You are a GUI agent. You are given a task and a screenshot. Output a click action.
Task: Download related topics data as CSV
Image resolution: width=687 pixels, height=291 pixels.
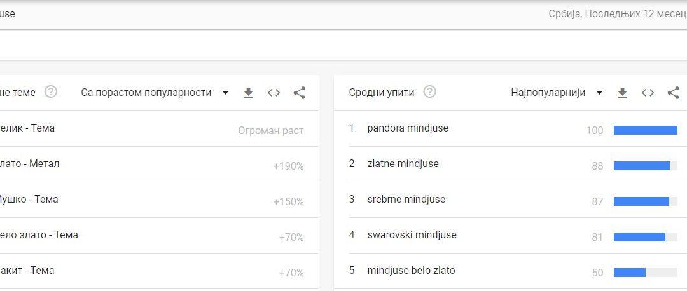[x=249, y=93]
